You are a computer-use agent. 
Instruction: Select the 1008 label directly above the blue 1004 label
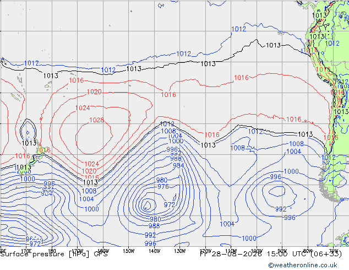pyautogui.click(x=89, y=191)
